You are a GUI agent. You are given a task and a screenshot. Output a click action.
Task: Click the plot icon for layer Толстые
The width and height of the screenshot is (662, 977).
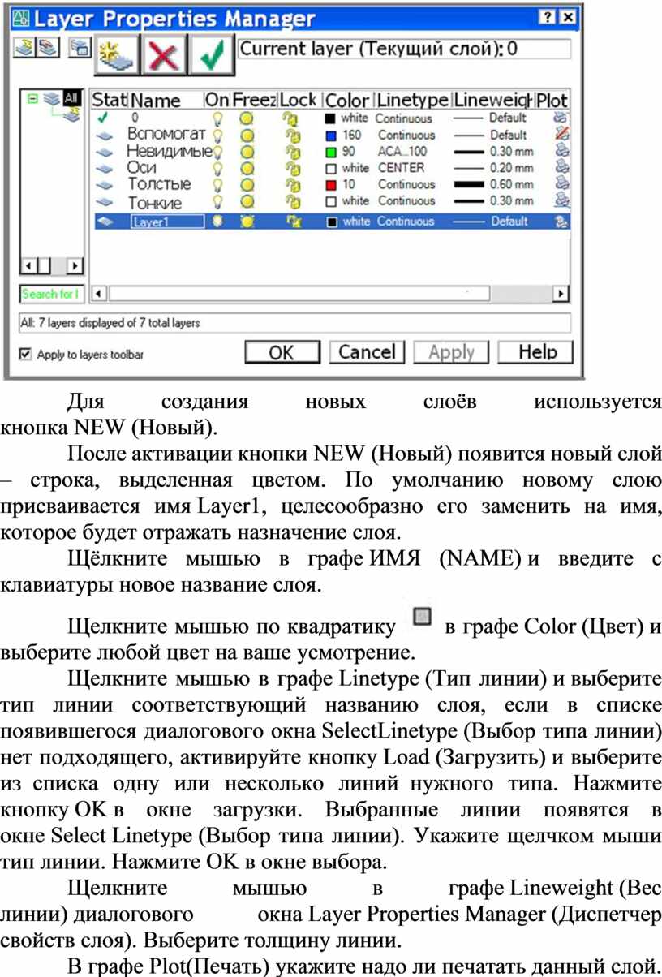(561, 184)
